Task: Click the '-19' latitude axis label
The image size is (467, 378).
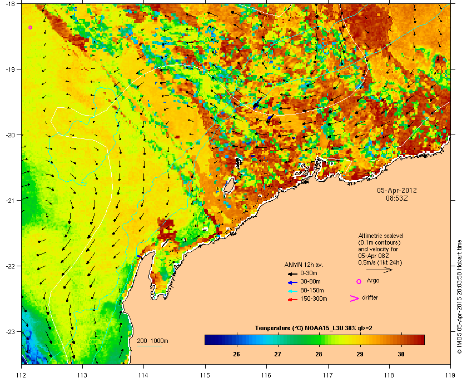Action: coord(11,69)
